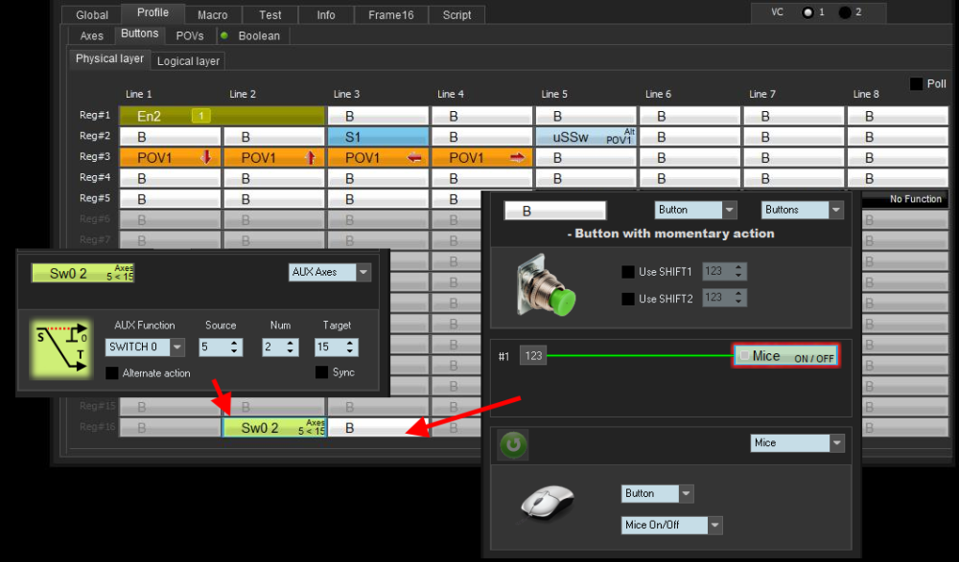Toggle the checkbox in Mice ON/OFF item
The width and height of the screenshot is (959, 562).
[744, 355]
